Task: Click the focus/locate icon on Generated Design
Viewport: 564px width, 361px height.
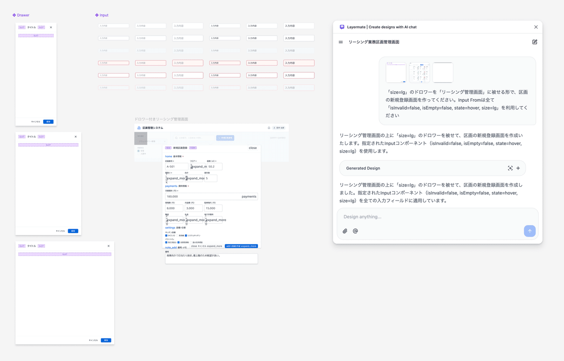Action: (x=510, y=168)
